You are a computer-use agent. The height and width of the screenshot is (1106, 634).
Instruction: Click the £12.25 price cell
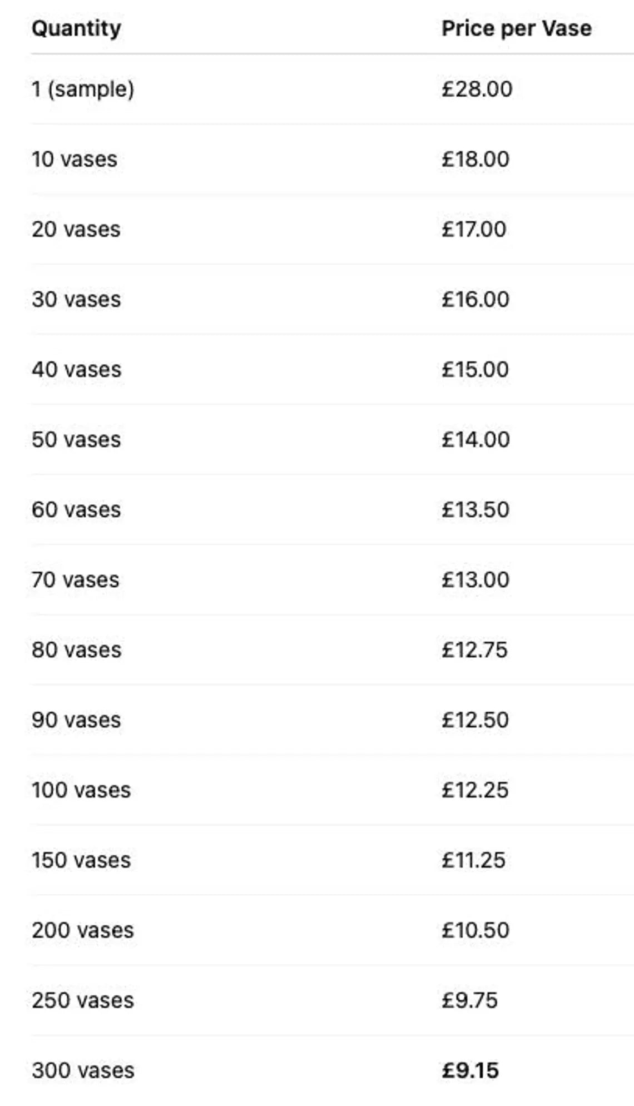(475, 790)
